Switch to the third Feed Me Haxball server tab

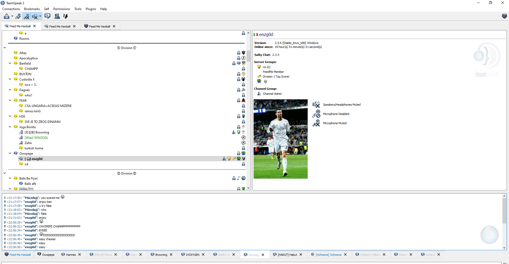click(x=100, y=26)
